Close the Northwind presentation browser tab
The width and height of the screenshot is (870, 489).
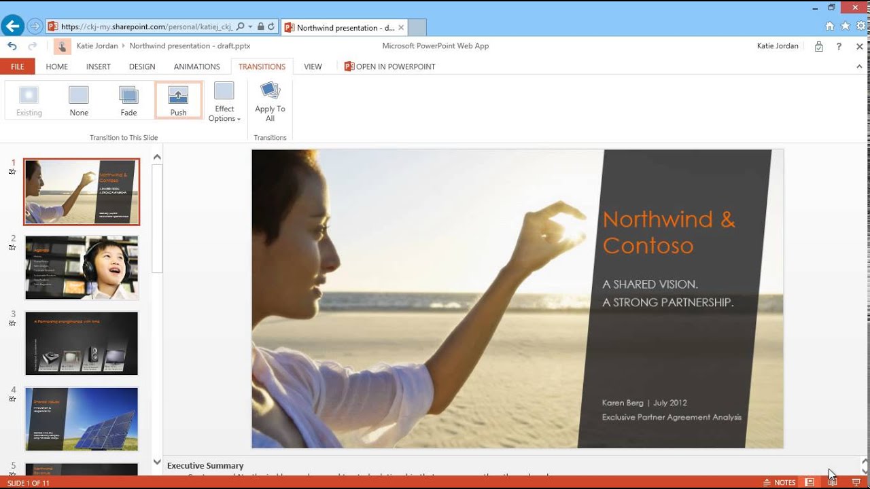click(x=401, y=28)
